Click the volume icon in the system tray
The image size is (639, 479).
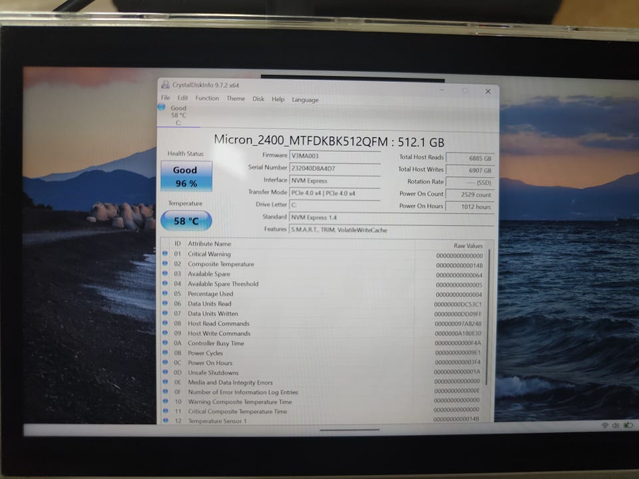click(615, 425)
